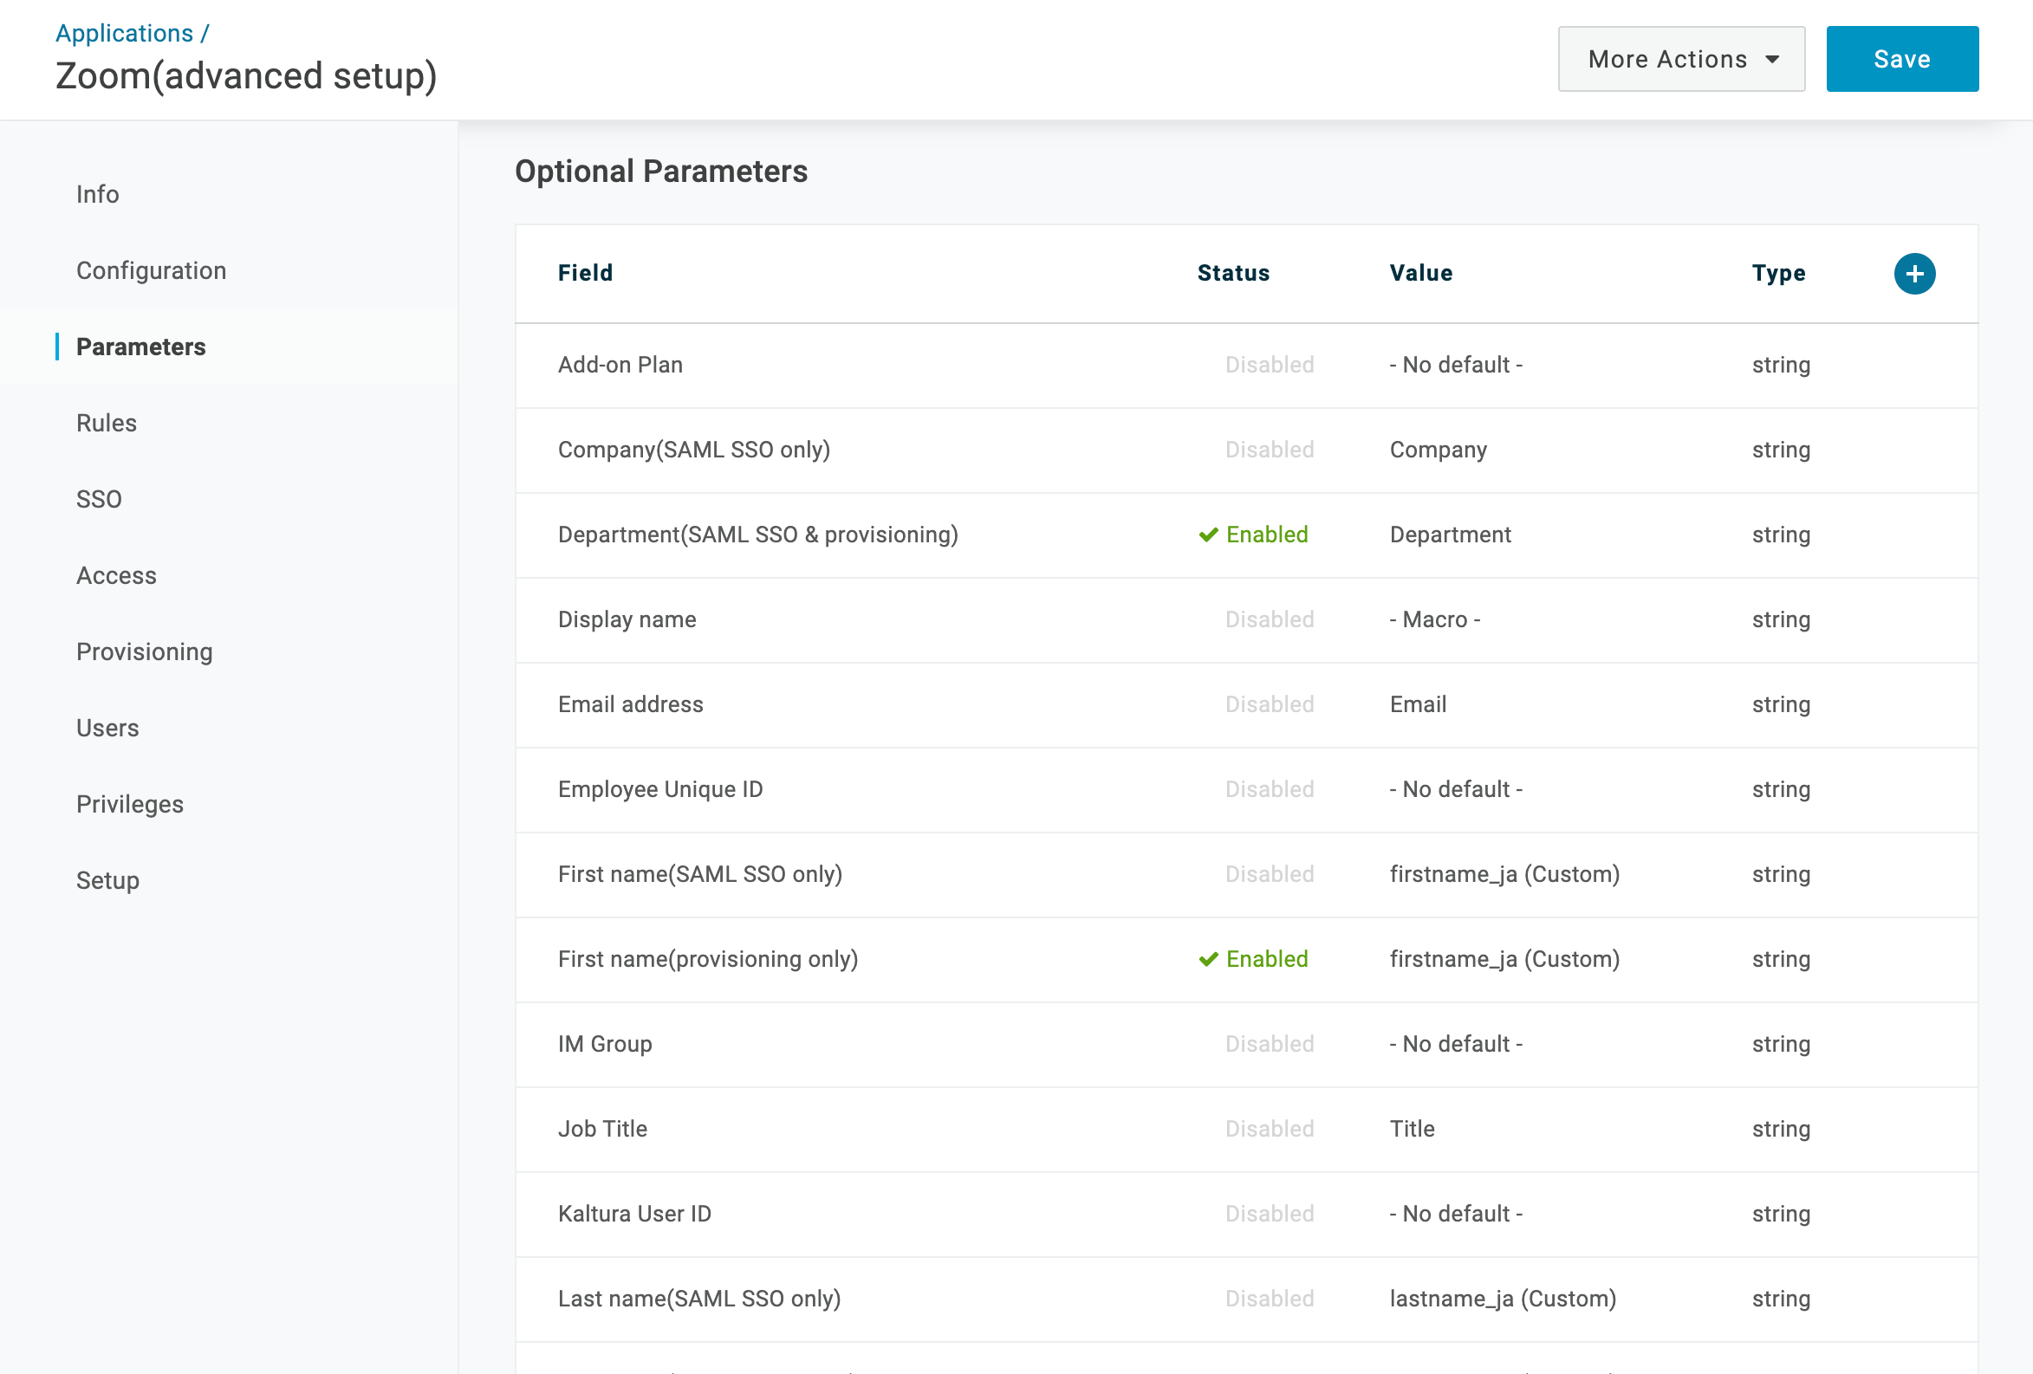Go back to Applications breadcrumb link
Image resolution: width=2033 pixels, height=1374 pixels.
(124, 32)
